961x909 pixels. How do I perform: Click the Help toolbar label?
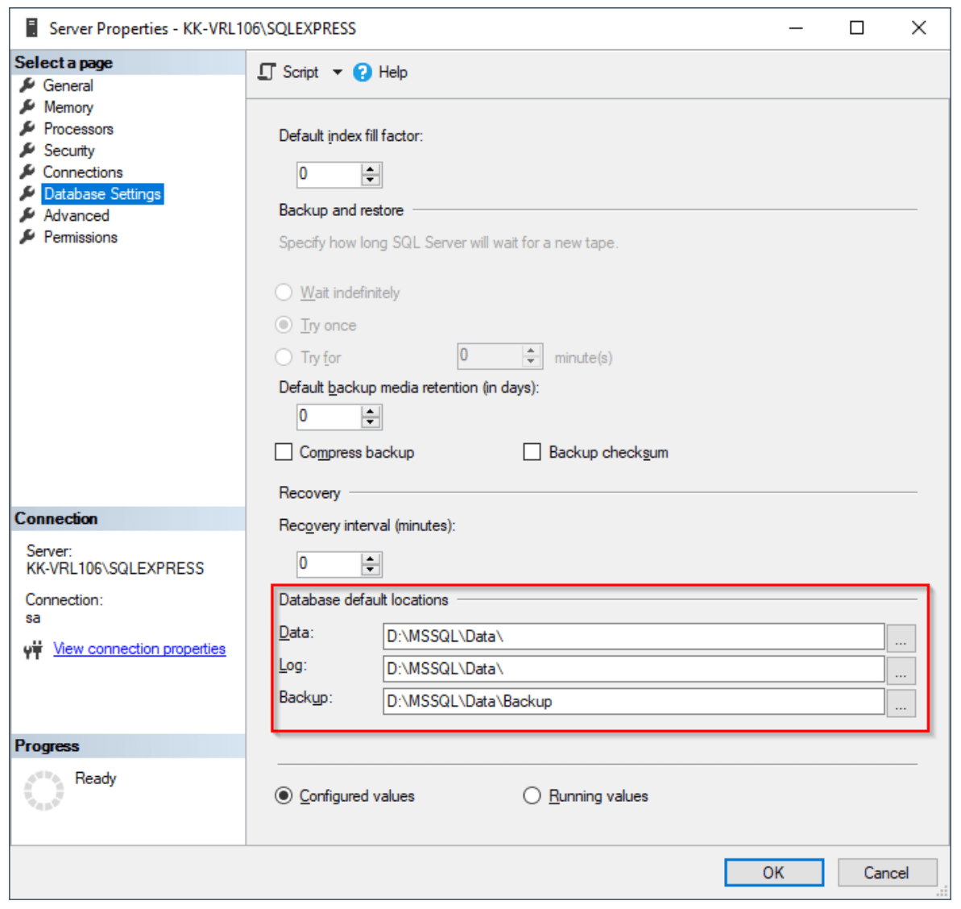[x=393, y=73]
